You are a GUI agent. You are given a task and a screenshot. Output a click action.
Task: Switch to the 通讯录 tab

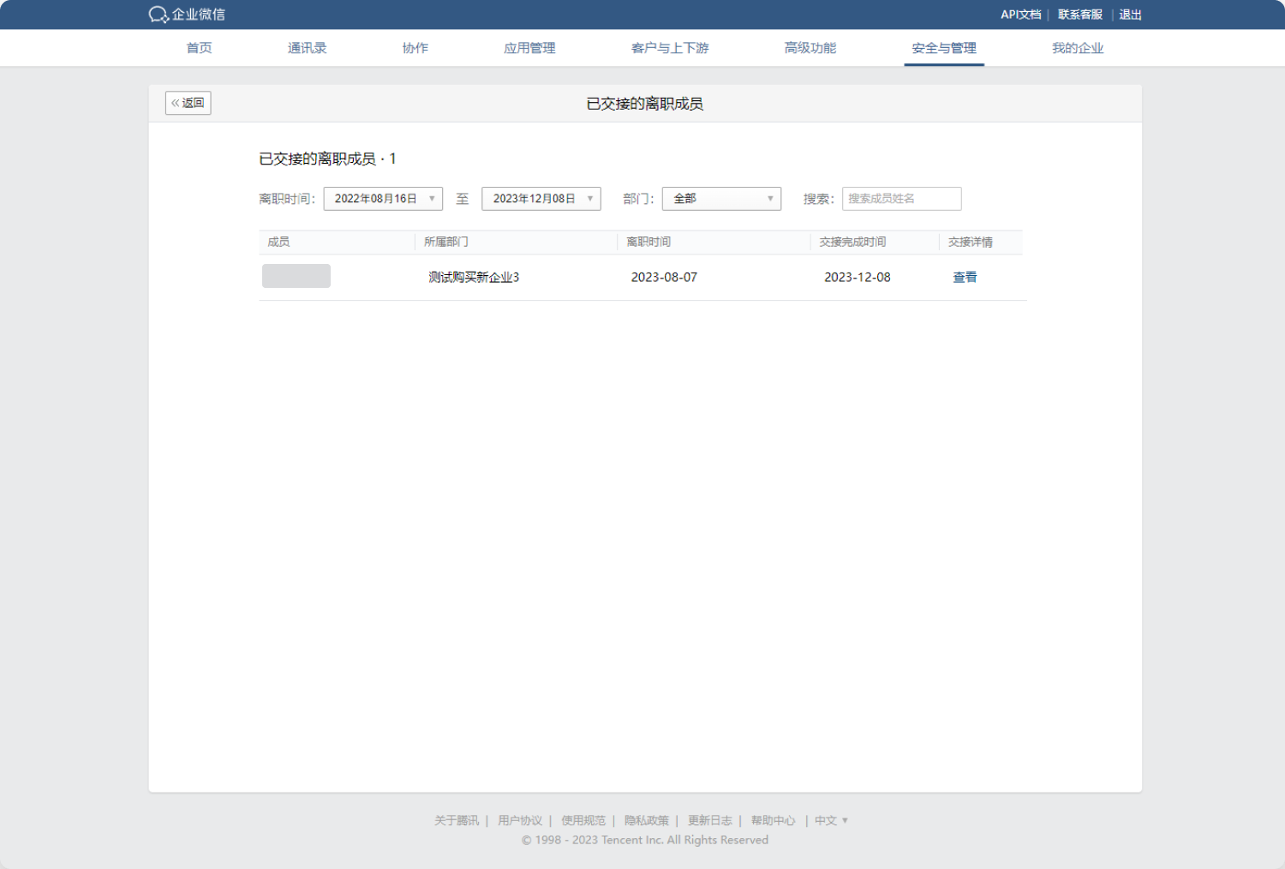307,48
